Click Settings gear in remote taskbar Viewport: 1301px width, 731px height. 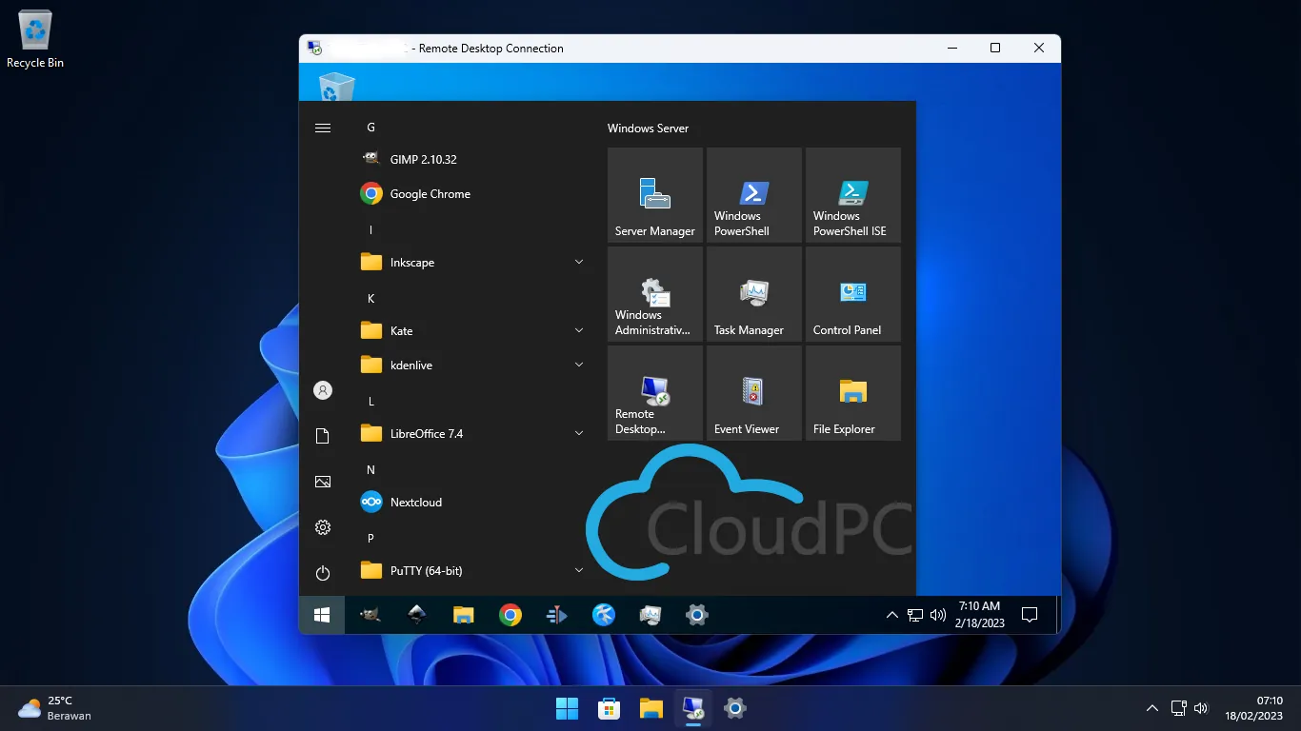pyautogui.click(x=697, y=615)
